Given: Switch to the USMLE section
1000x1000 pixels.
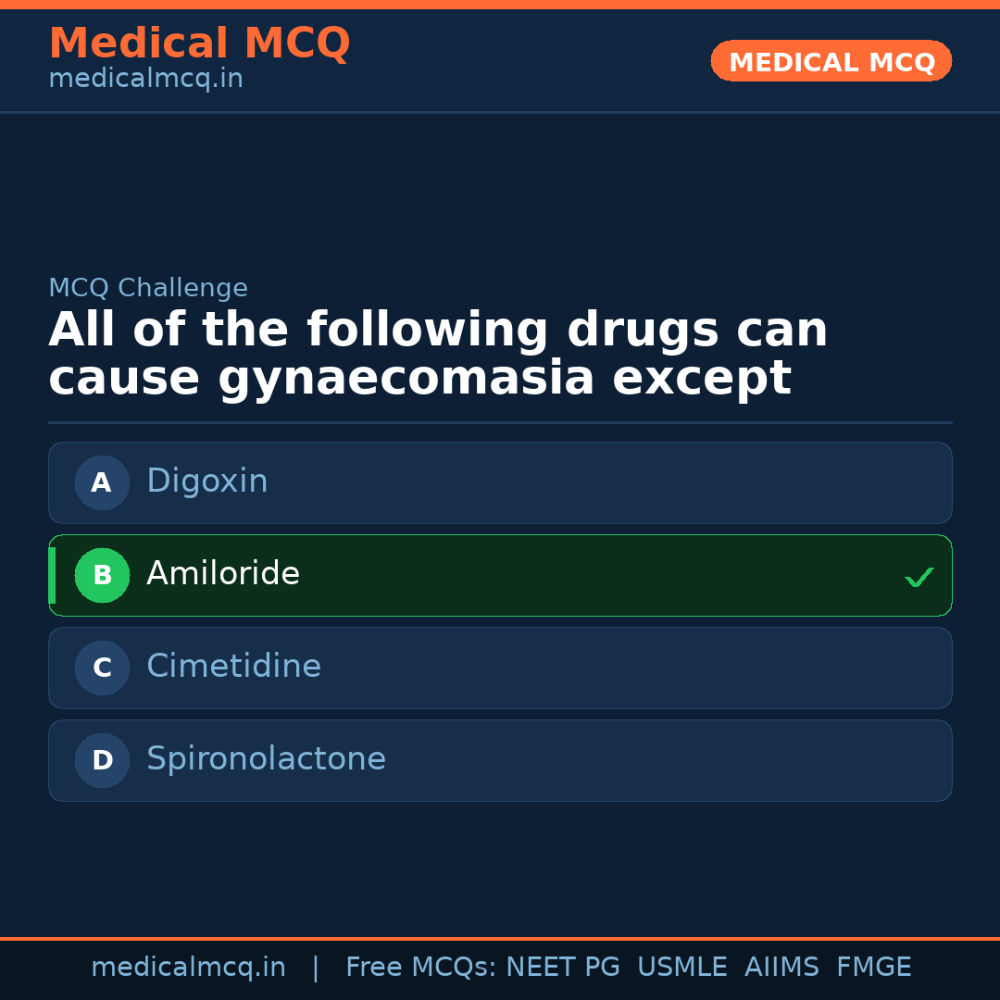Looking at the screenshot, I should tap(682, 967).
